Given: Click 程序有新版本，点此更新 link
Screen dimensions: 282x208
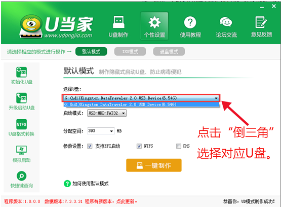Looking at the screenshot, I should click(x=111, y=201).
